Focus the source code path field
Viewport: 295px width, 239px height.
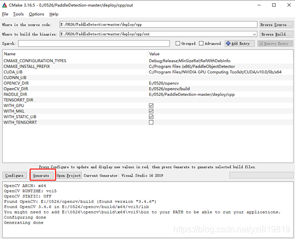(158, 24)
